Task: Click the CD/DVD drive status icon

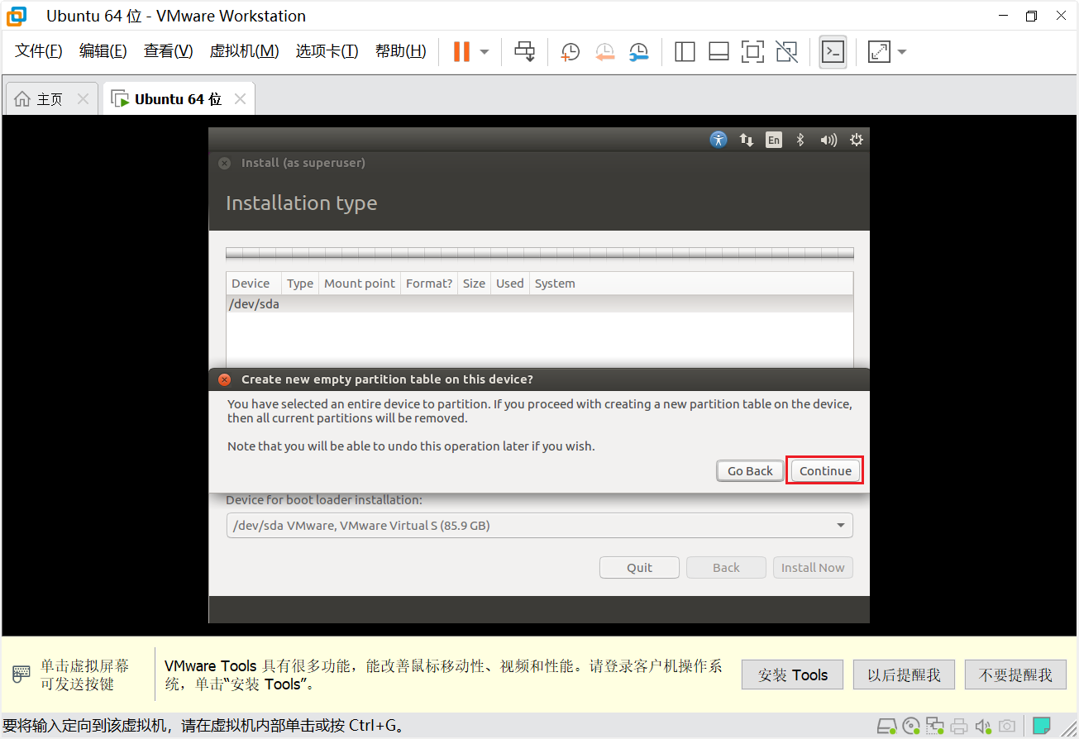Action: 911,727
